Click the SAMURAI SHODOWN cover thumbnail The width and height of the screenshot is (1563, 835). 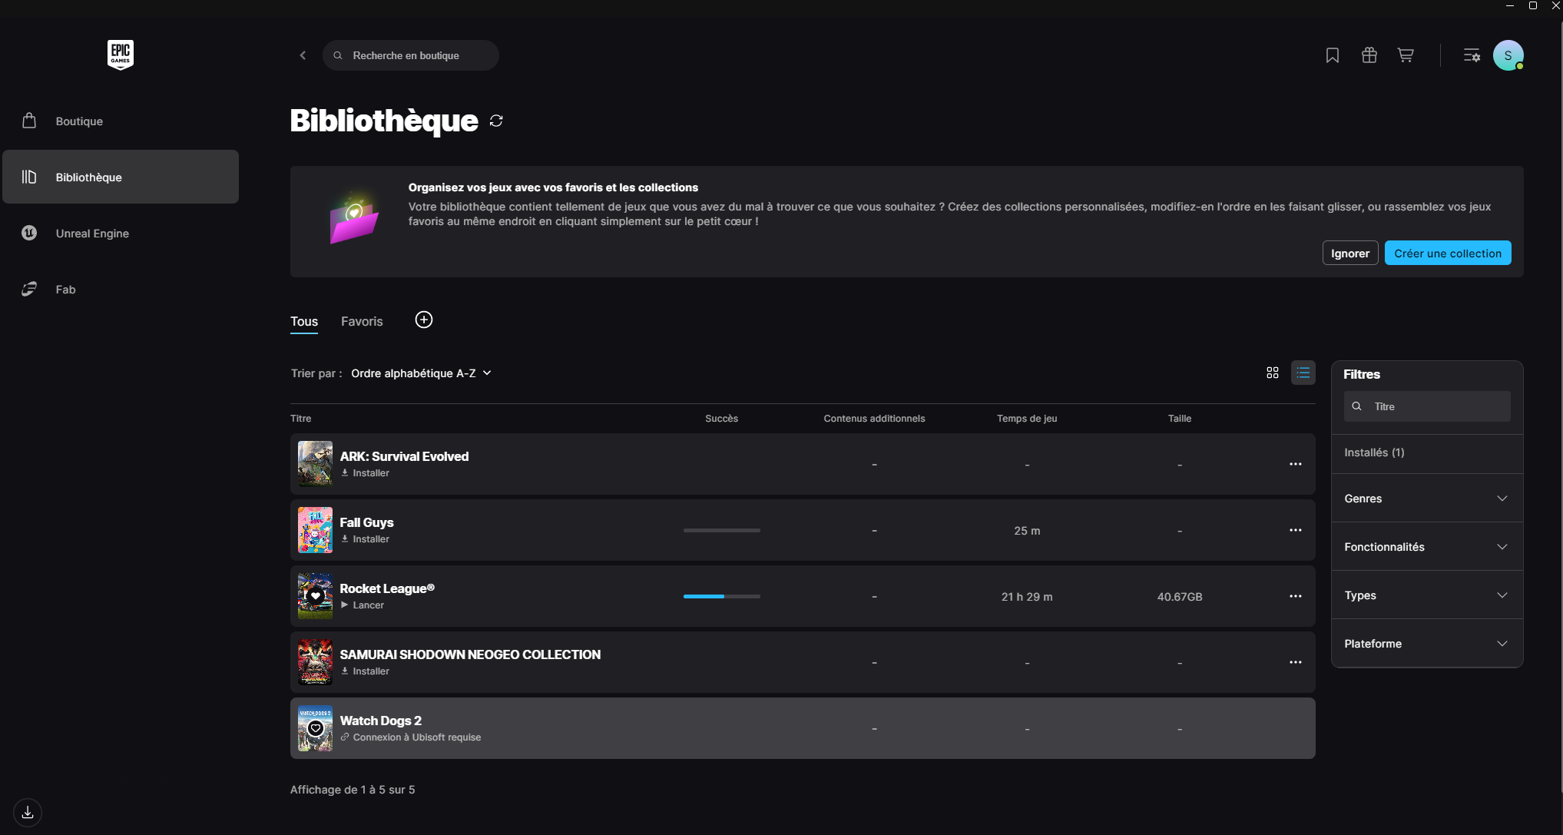315,662
